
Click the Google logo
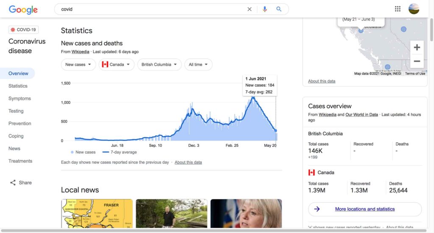pos(23,9)
